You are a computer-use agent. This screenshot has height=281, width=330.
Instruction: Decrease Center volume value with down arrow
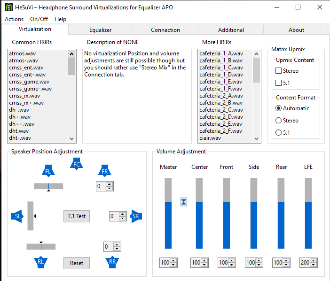tap(204, 265)
